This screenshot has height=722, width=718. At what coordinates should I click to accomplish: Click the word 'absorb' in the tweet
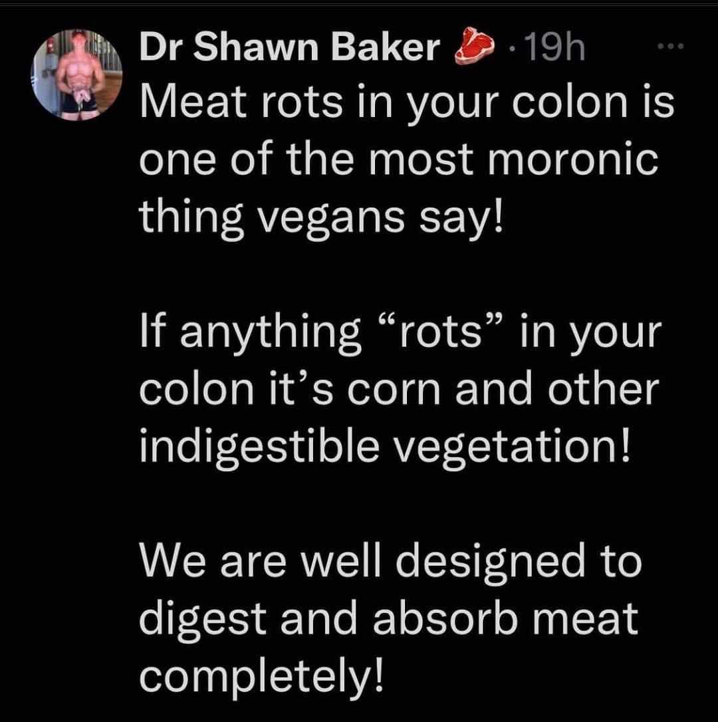[445, 620]
